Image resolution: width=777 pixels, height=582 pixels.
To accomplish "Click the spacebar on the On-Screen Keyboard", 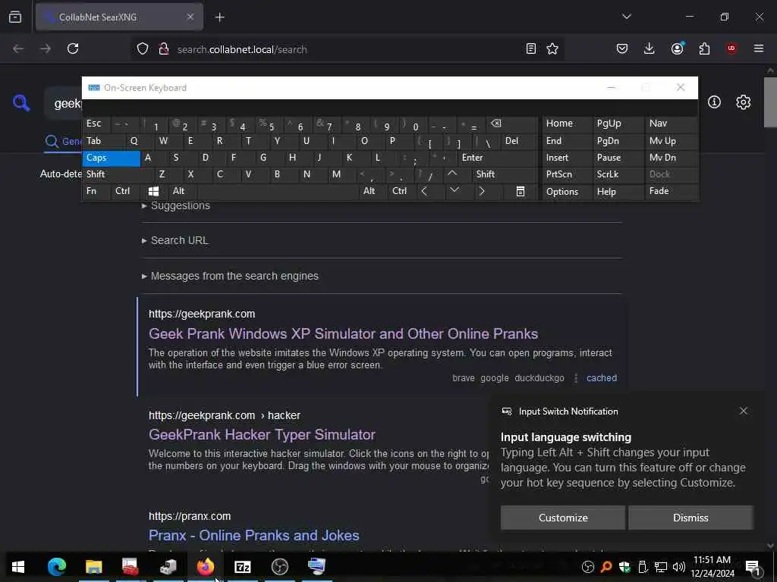I will point(278,191).
